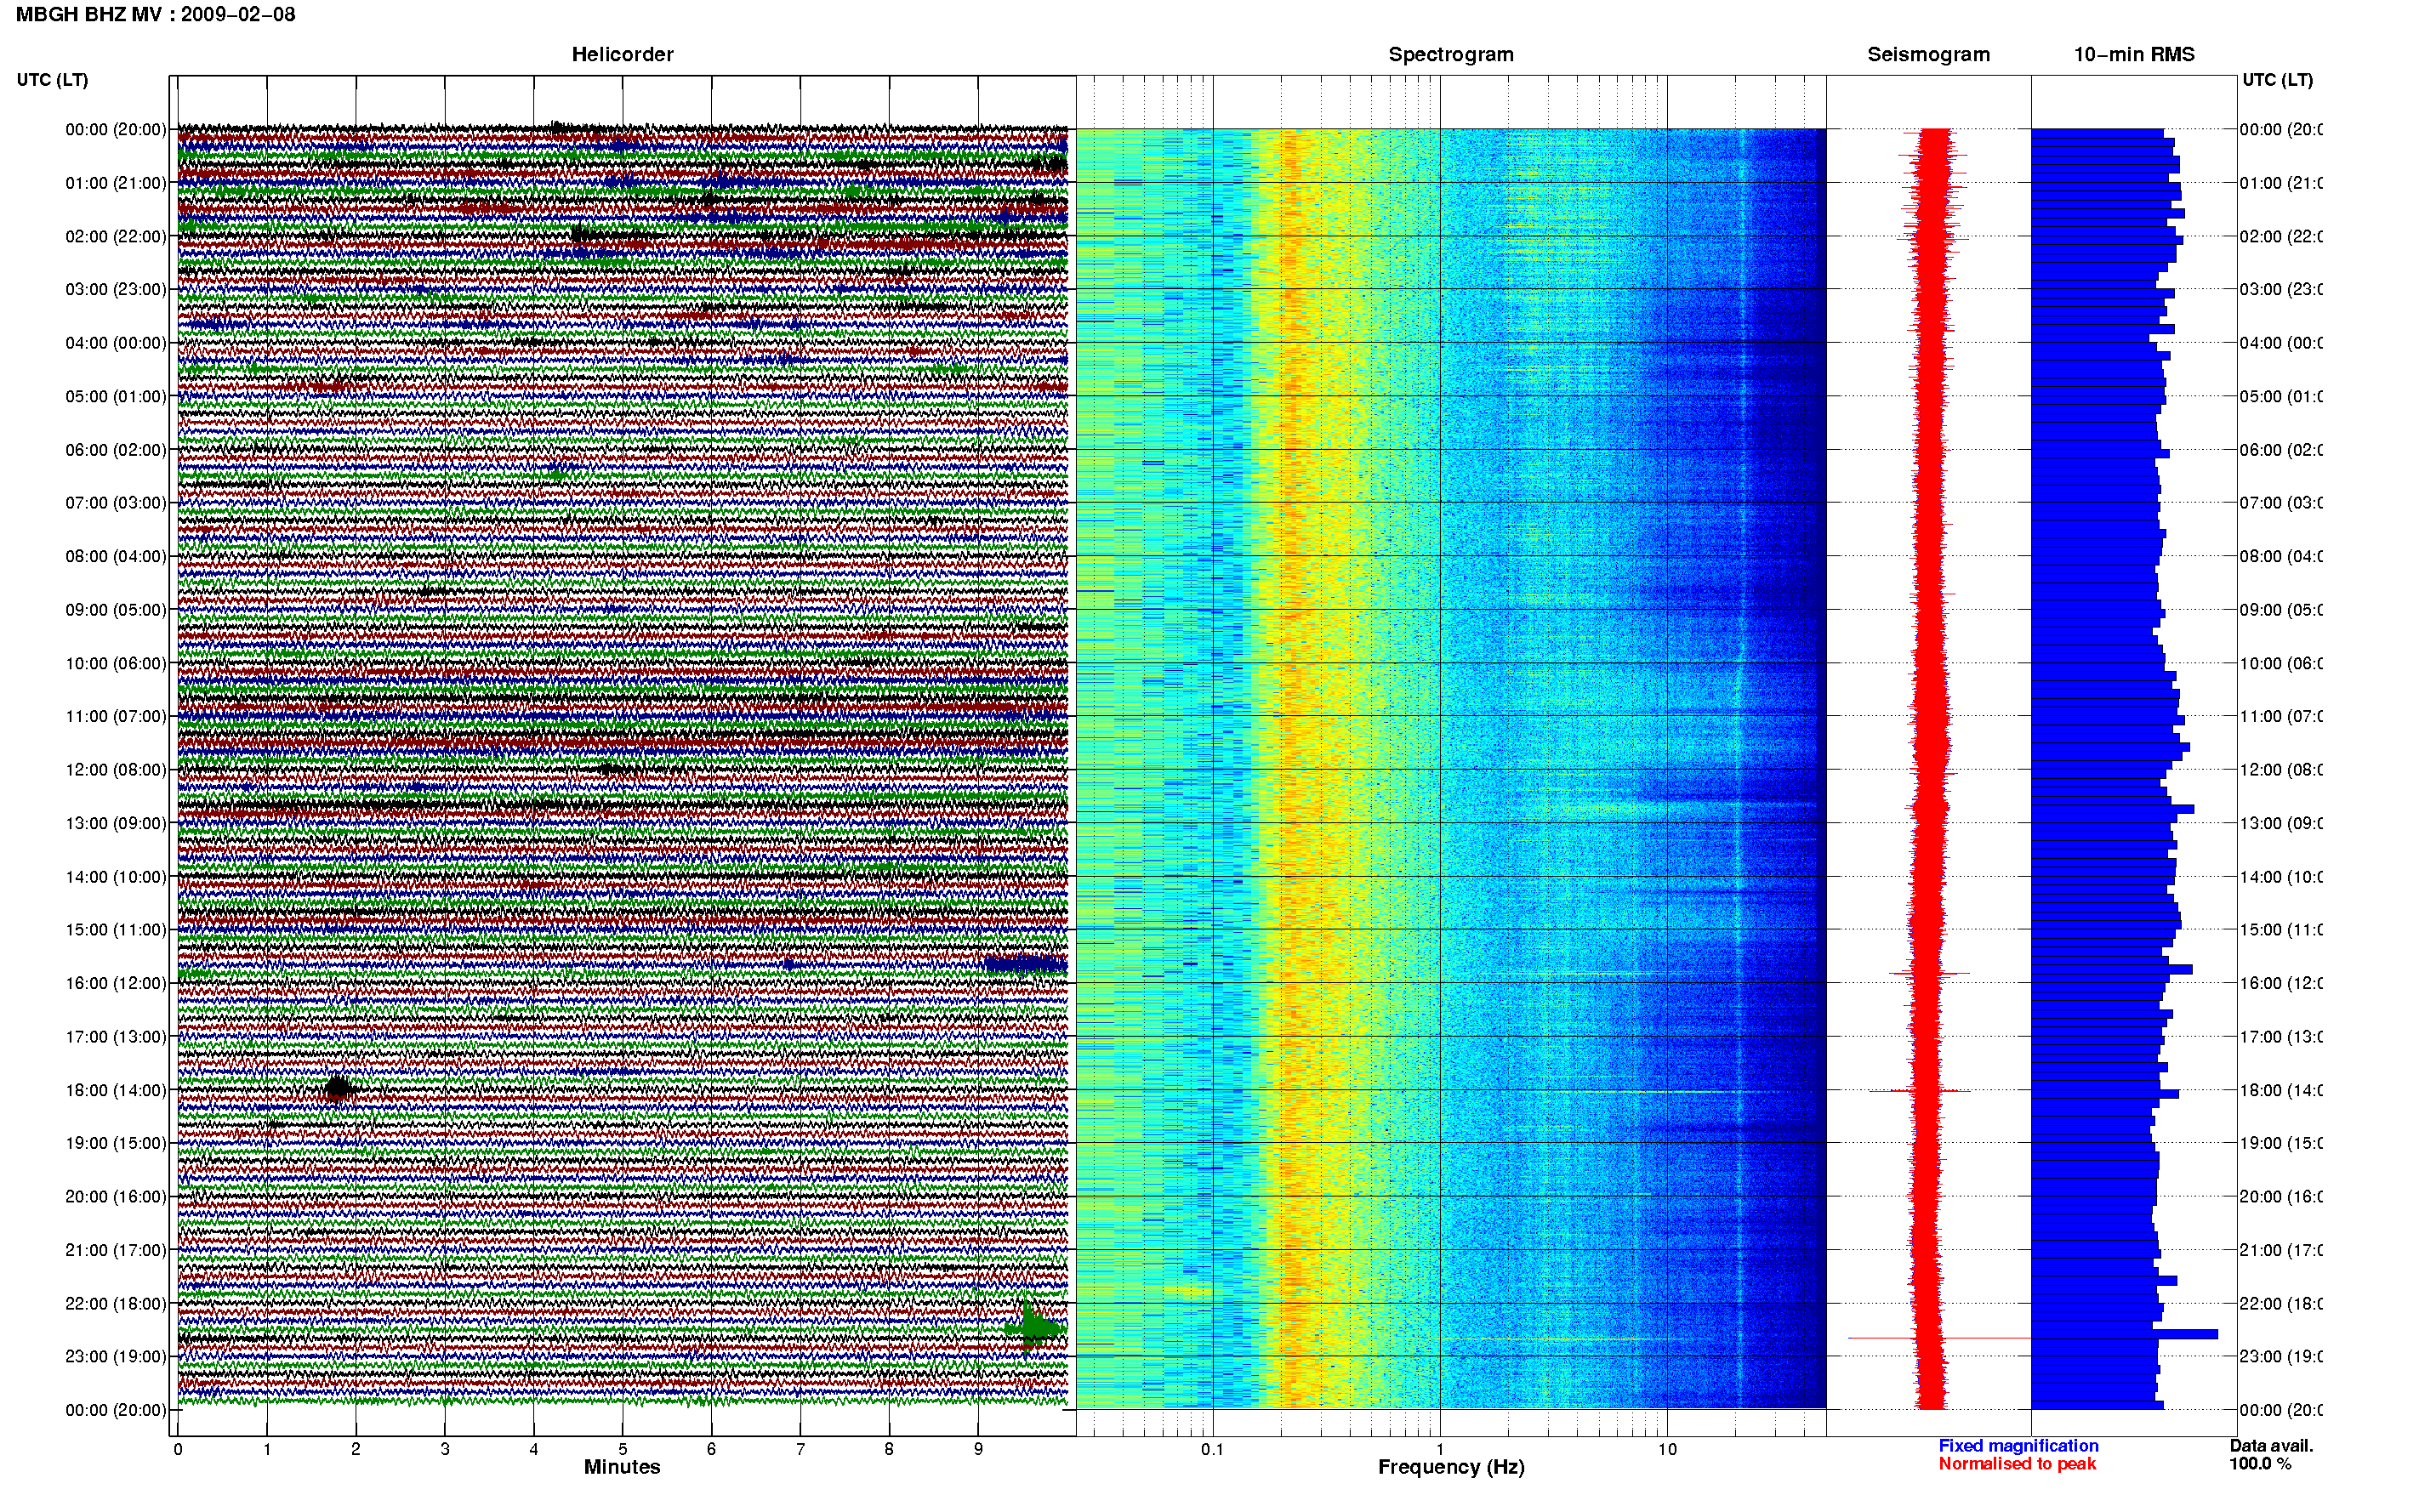Click the left '14:00 (10:00)' time label
This screenshot has width=2419, height=1512.
pos(116,877)
